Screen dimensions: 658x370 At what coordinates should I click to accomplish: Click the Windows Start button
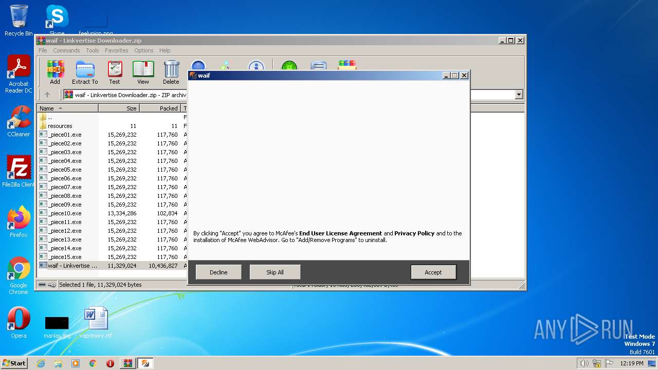(14, 363)
